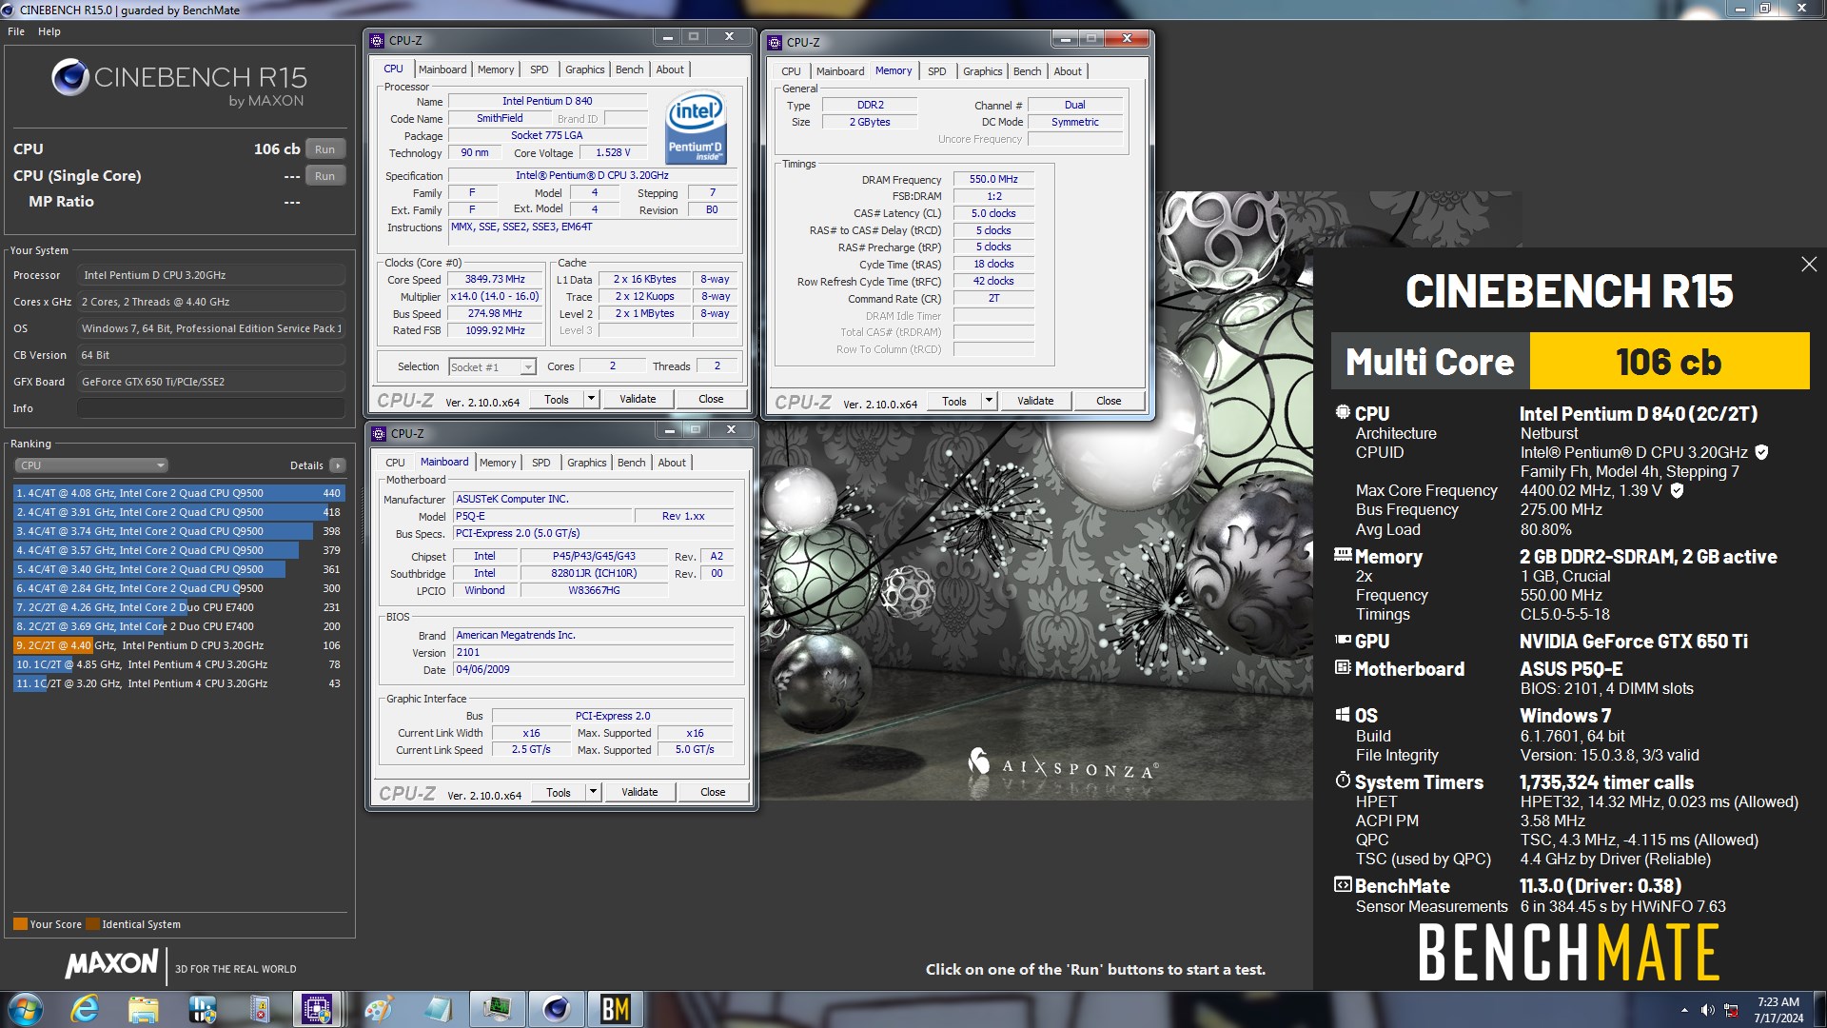Click the Processor name field in Cinebench
This screenshot has height=1028, width=1827.
[x=210, y=275]
